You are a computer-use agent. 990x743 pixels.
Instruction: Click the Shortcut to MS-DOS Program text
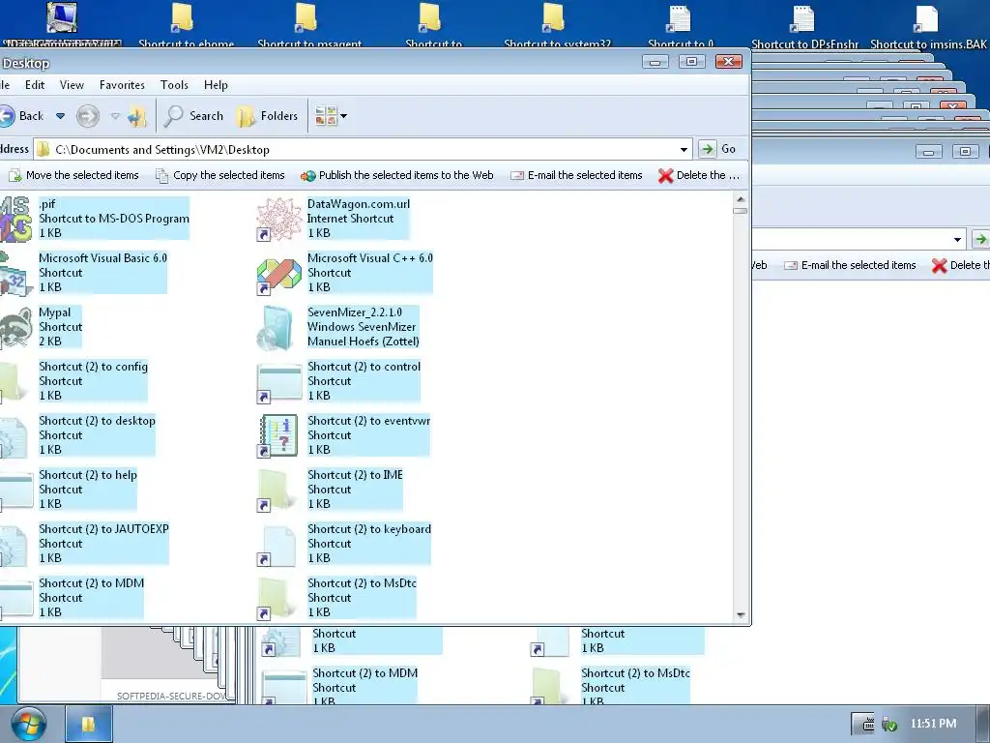coord(114,219)
